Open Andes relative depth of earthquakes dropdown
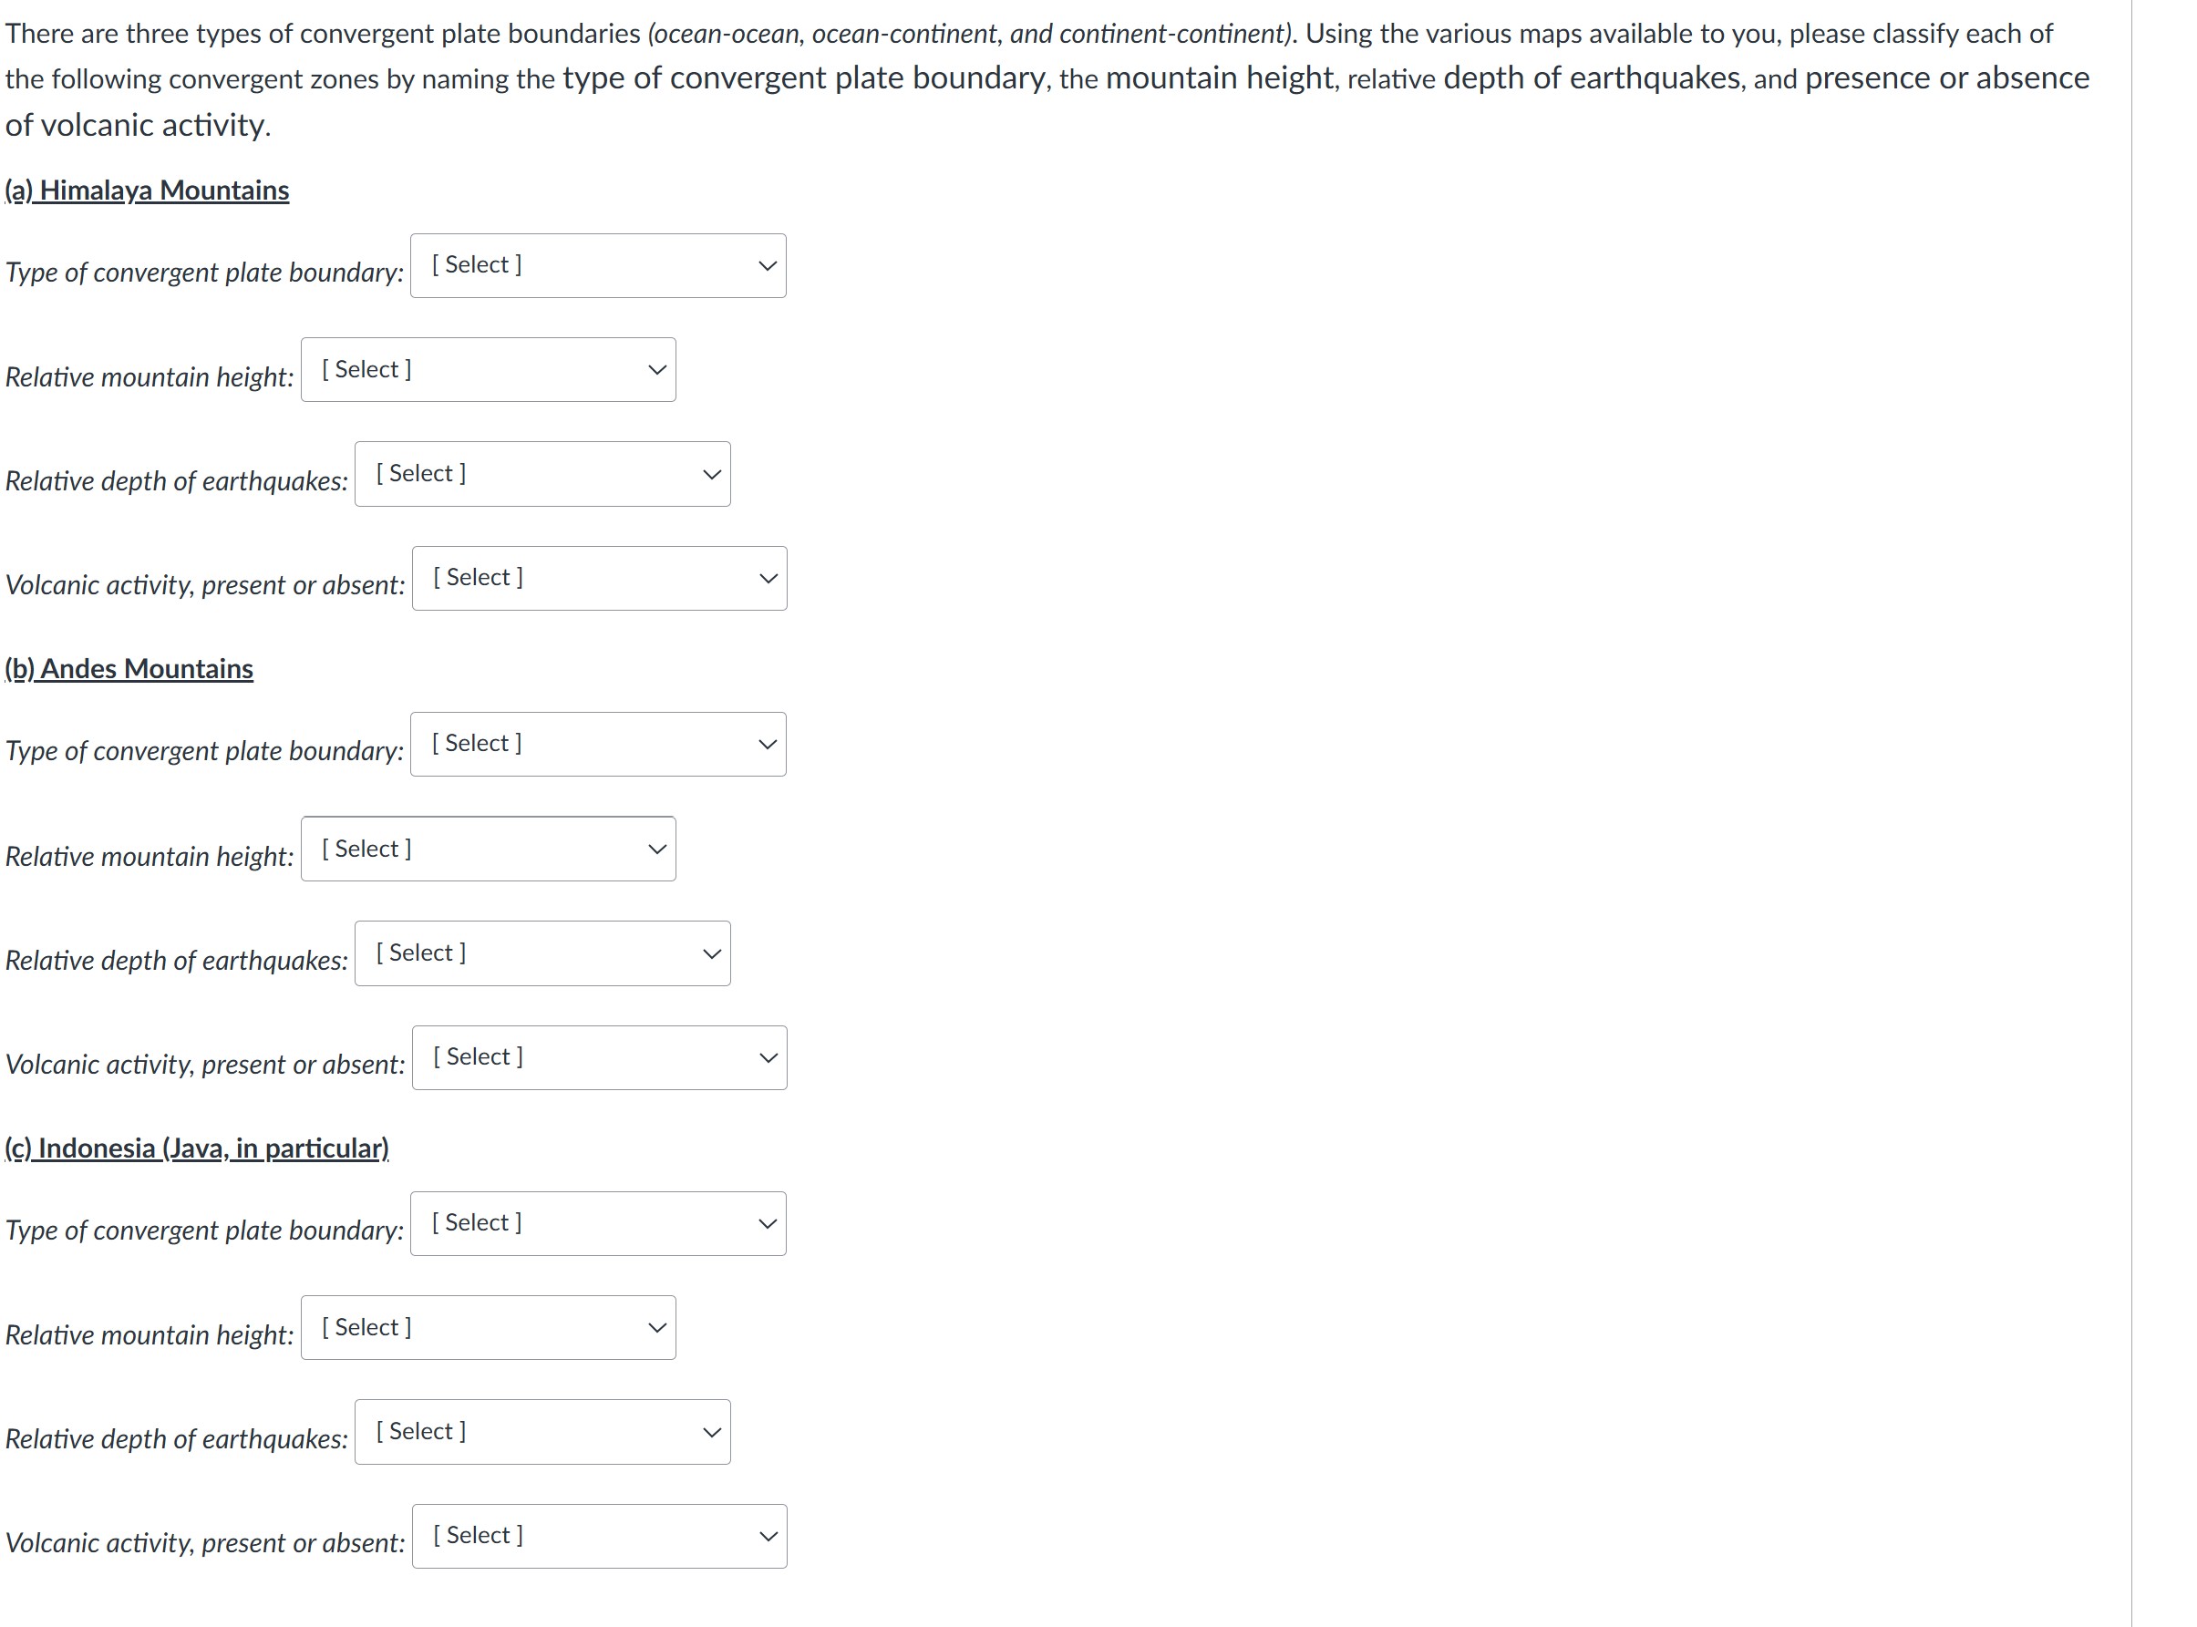 tap(542, 953)
